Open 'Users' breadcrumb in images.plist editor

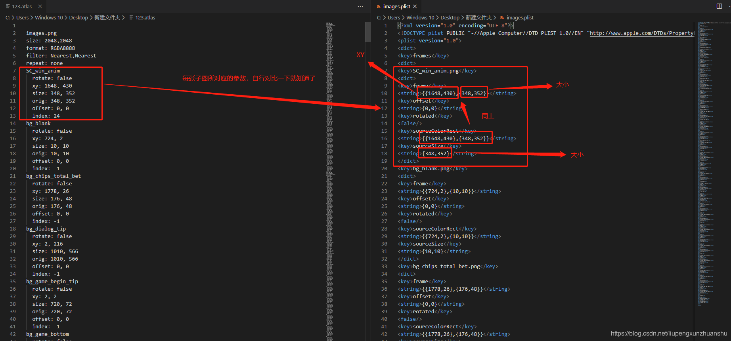pos(394,18)
